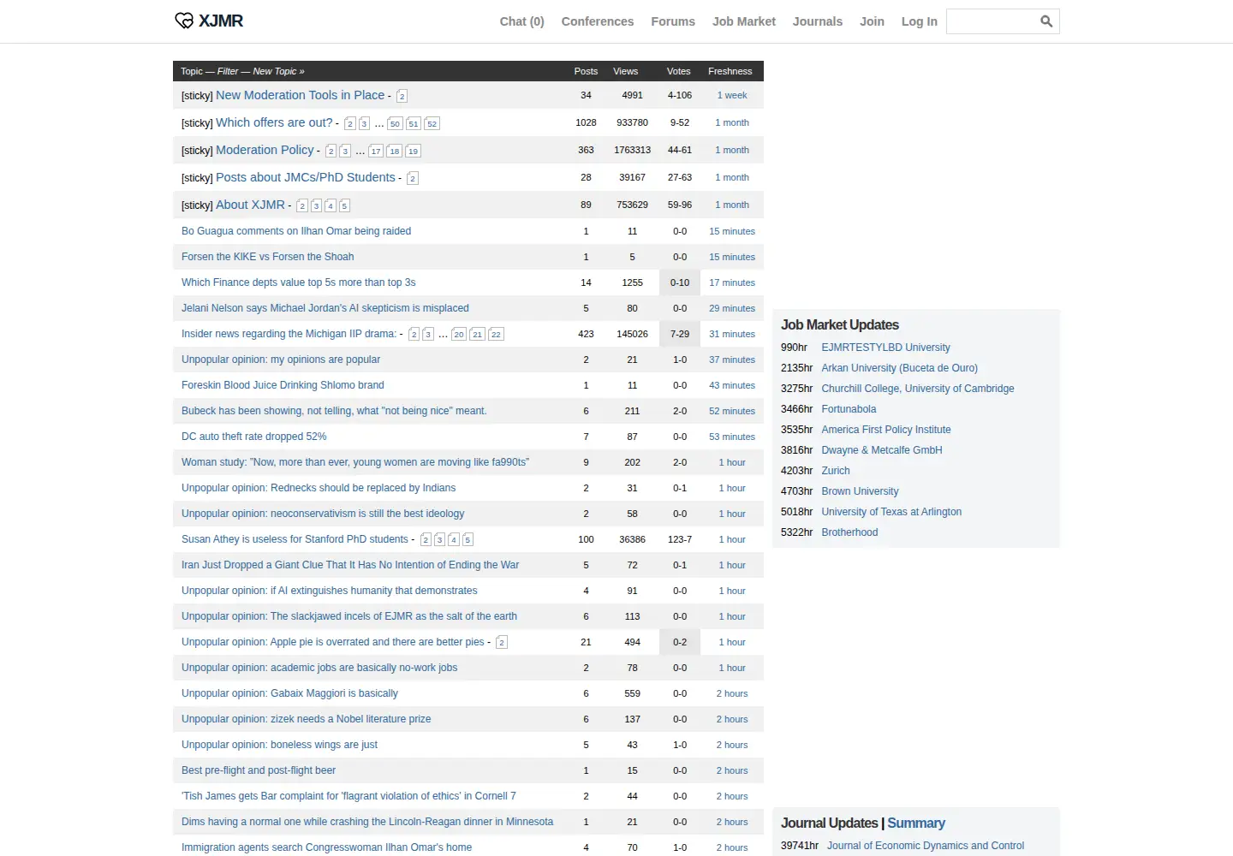The height and width of the screenshot is (856, 1233).
Task: Click the Job Market Updates heading
Action: 840,324
